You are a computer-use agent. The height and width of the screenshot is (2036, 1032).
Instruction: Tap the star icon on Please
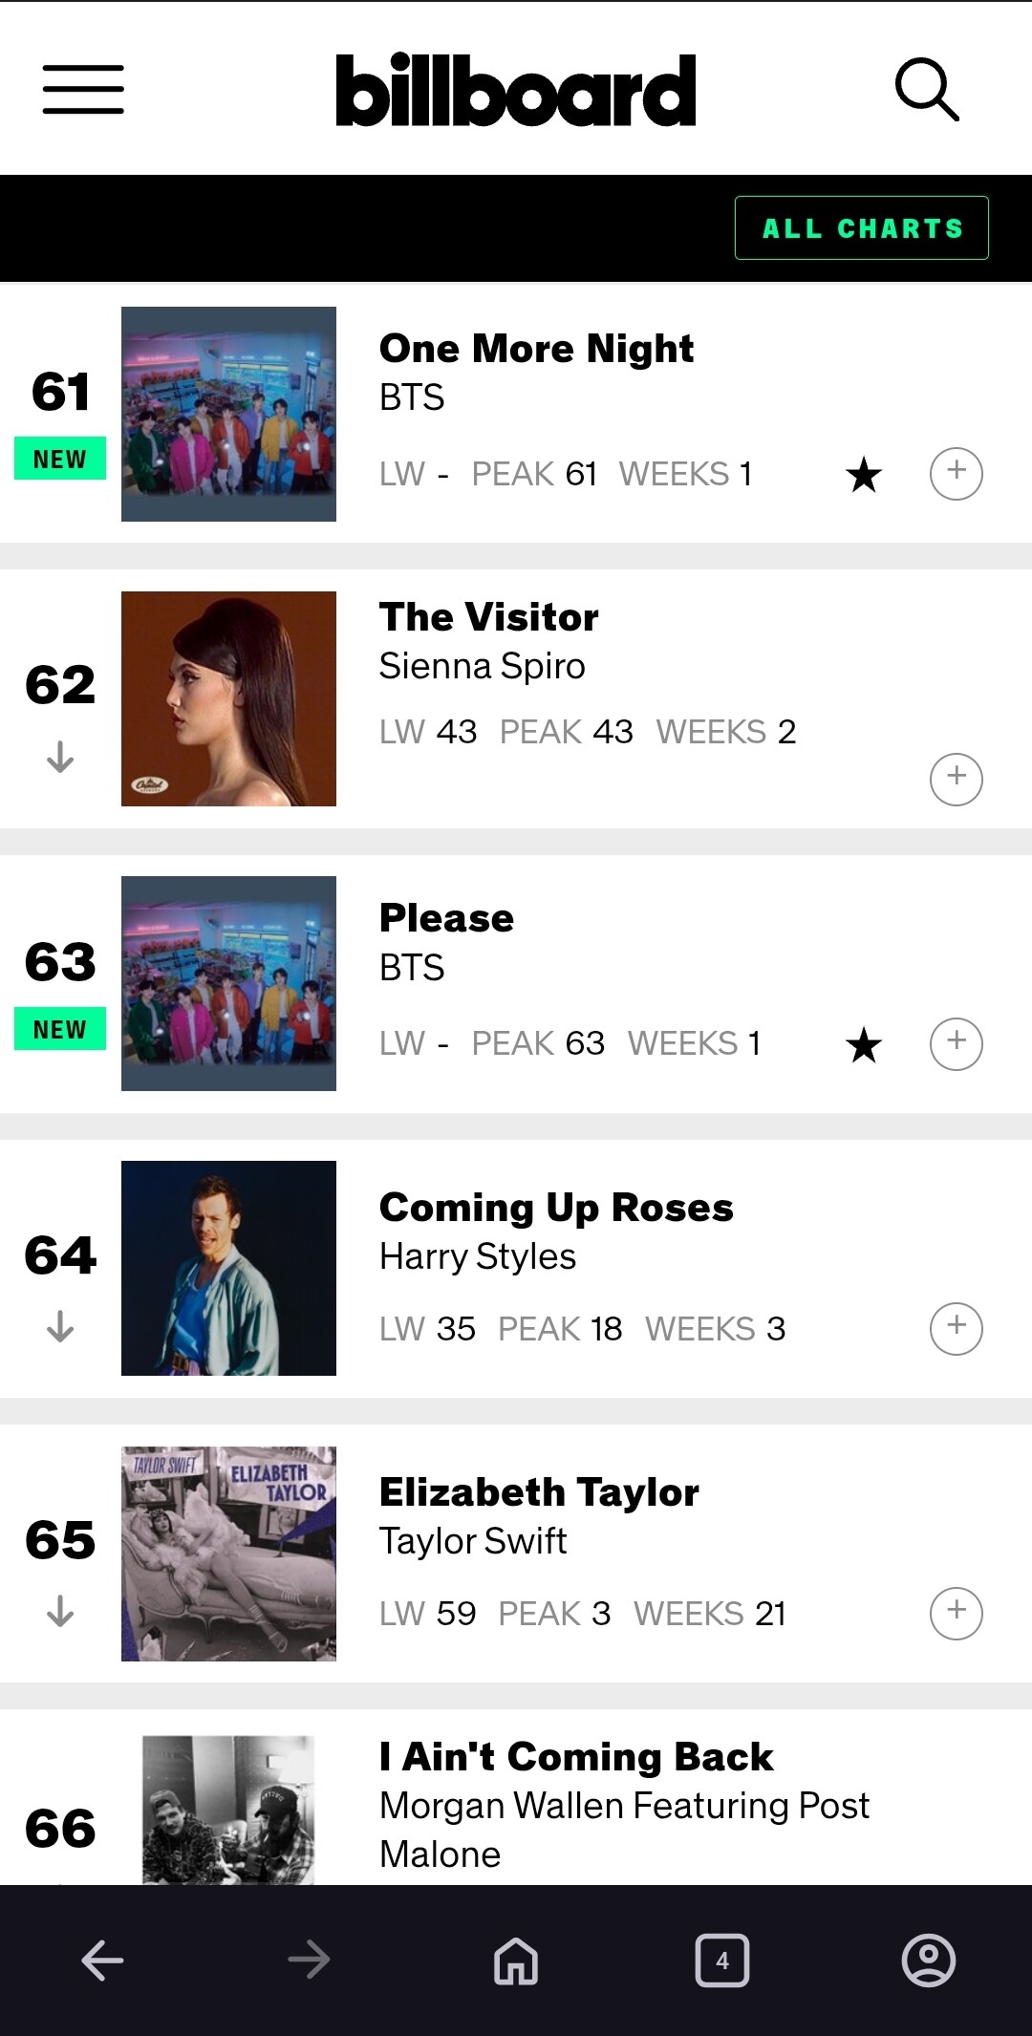864,1045
